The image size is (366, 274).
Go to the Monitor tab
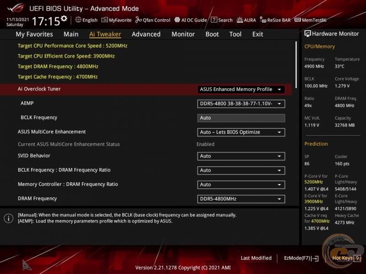tap(183, 34)
